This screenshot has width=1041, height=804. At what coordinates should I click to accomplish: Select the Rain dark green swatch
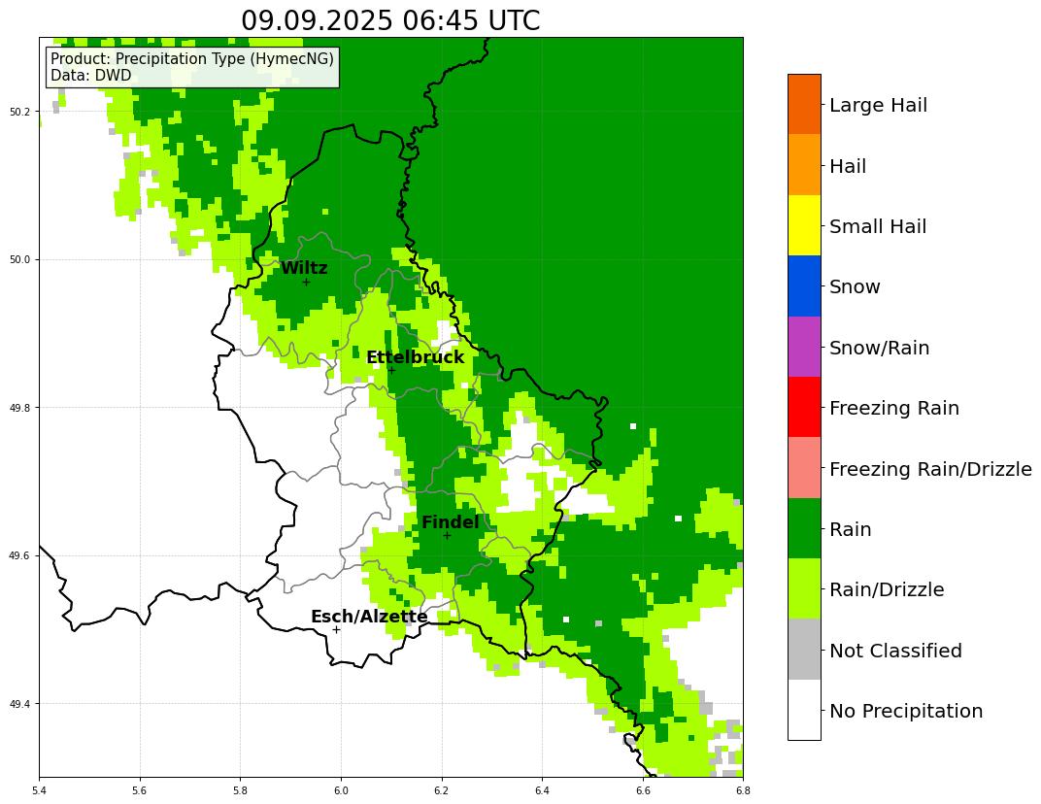click(804, 528)
